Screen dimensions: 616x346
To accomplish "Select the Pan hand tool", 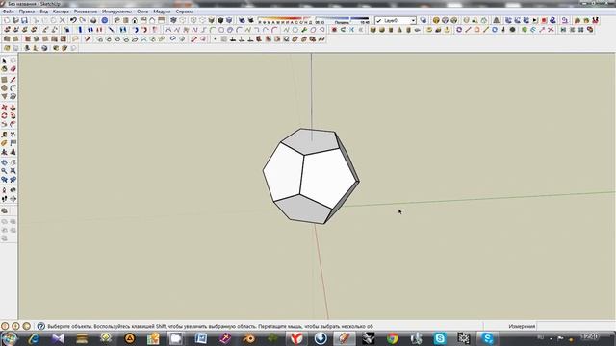I will coord(13,162).
